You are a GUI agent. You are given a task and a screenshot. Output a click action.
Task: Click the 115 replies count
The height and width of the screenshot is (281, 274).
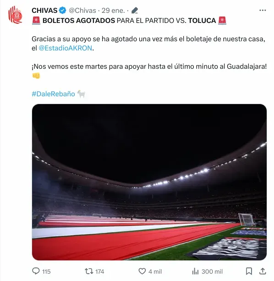(46, 271)
